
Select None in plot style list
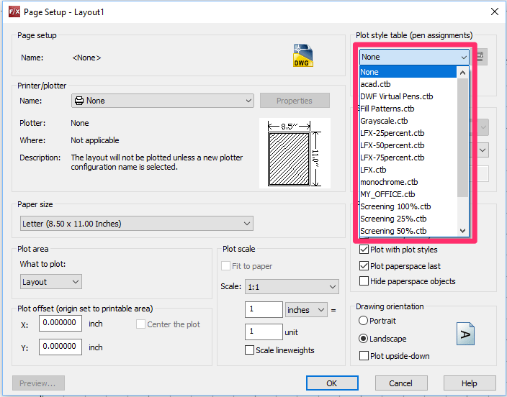[408, 72]
